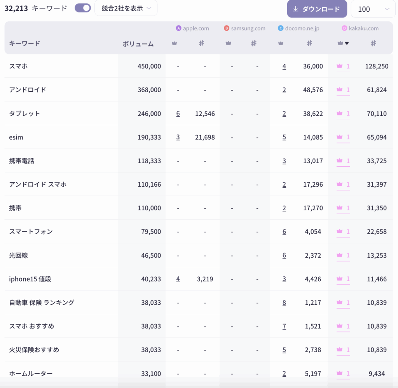Toggle the purple switch beside keyword count

83,8
